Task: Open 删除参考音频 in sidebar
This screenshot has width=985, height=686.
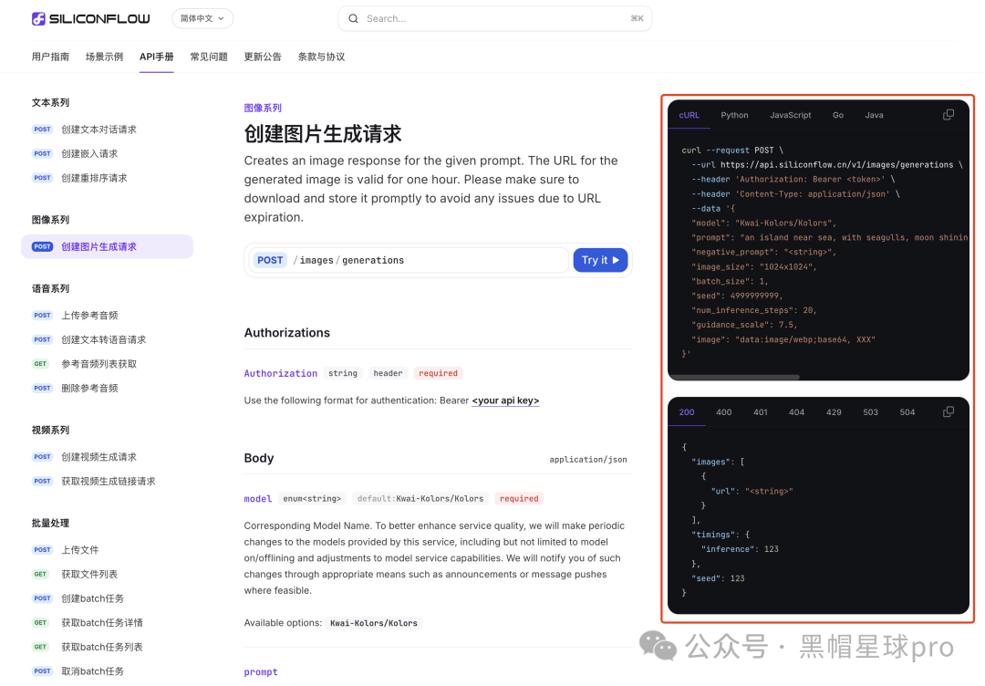Action: (89, 389)
